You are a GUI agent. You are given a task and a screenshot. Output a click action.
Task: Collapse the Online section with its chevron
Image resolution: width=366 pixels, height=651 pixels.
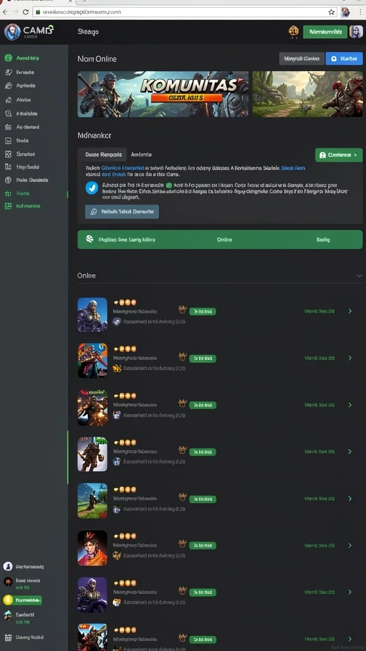click(359, 276)
